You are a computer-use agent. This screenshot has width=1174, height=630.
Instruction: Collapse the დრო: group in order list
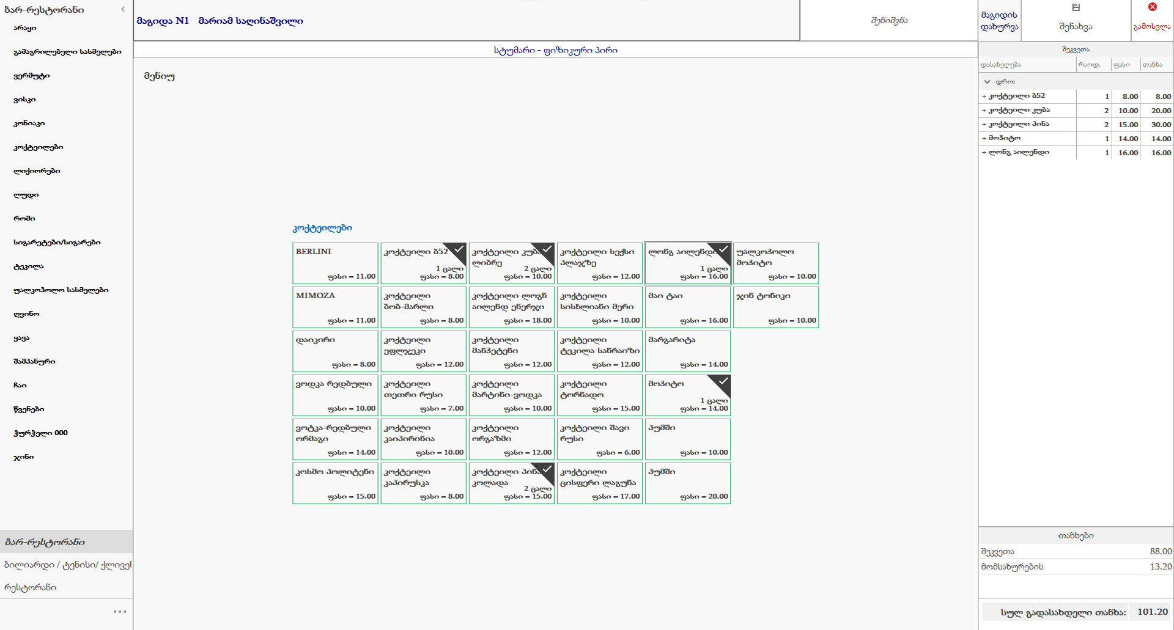(987, 82)
